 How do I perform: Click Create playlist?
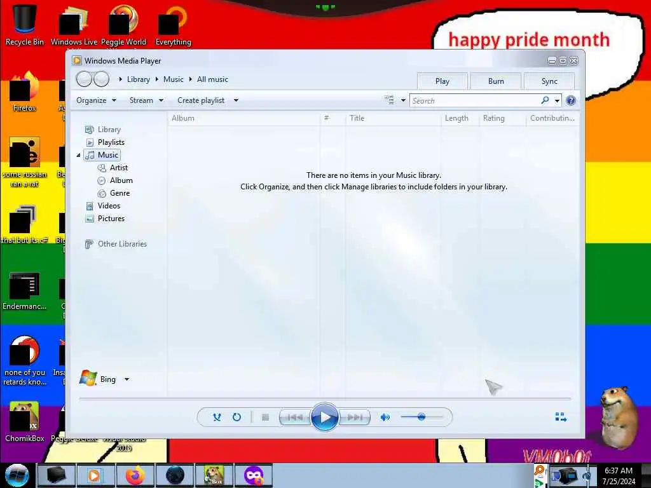(x=201, y=100)
